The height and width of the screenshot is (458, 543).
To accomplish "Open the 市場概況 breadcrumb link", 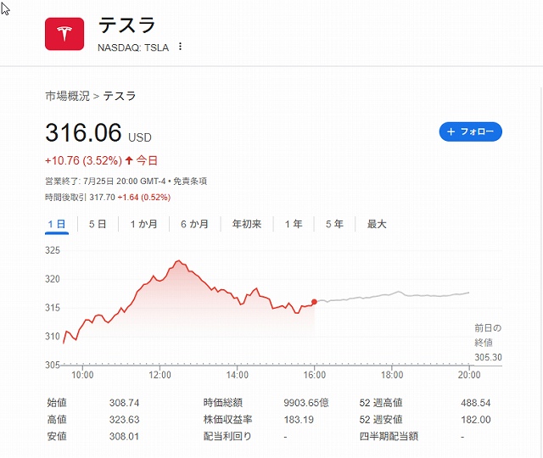I will coord(68,96).
